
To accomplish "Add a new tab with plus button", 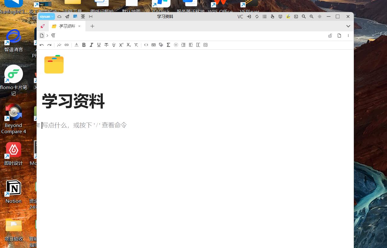I will pos(92,26).
